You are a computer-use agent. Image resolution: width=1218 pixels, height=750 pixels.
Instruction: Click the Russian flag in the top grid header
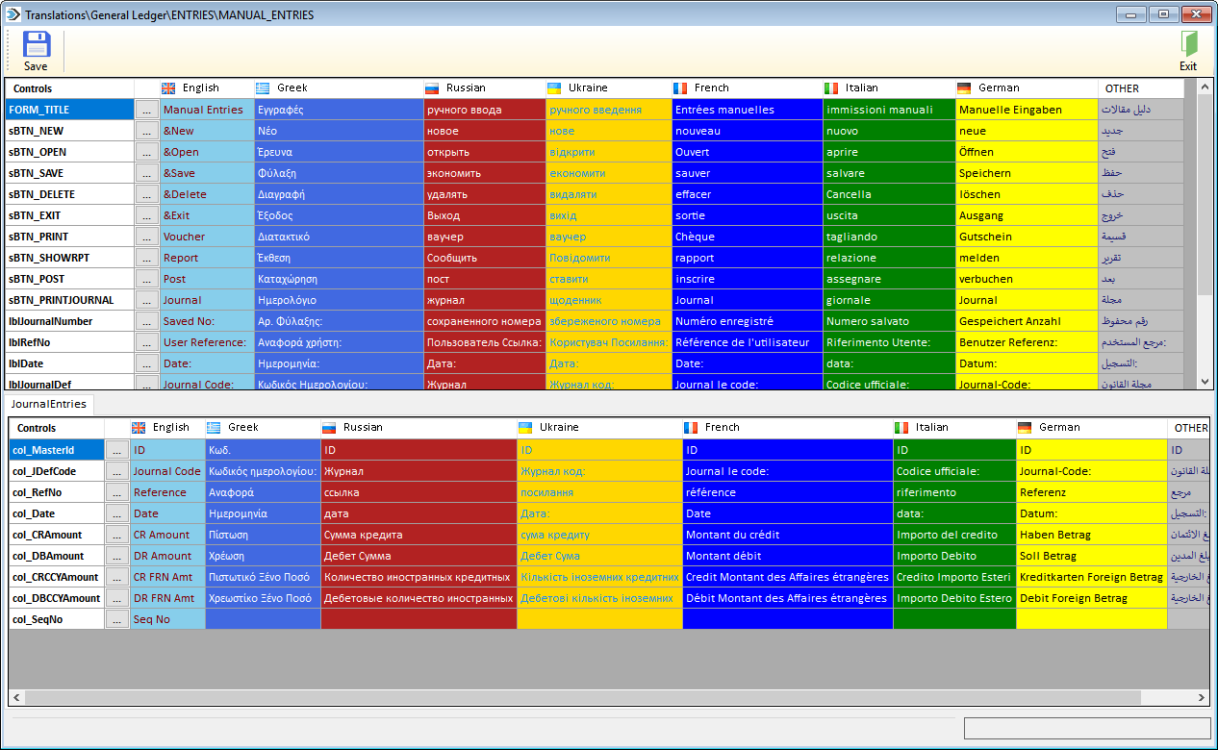(432, 87)
